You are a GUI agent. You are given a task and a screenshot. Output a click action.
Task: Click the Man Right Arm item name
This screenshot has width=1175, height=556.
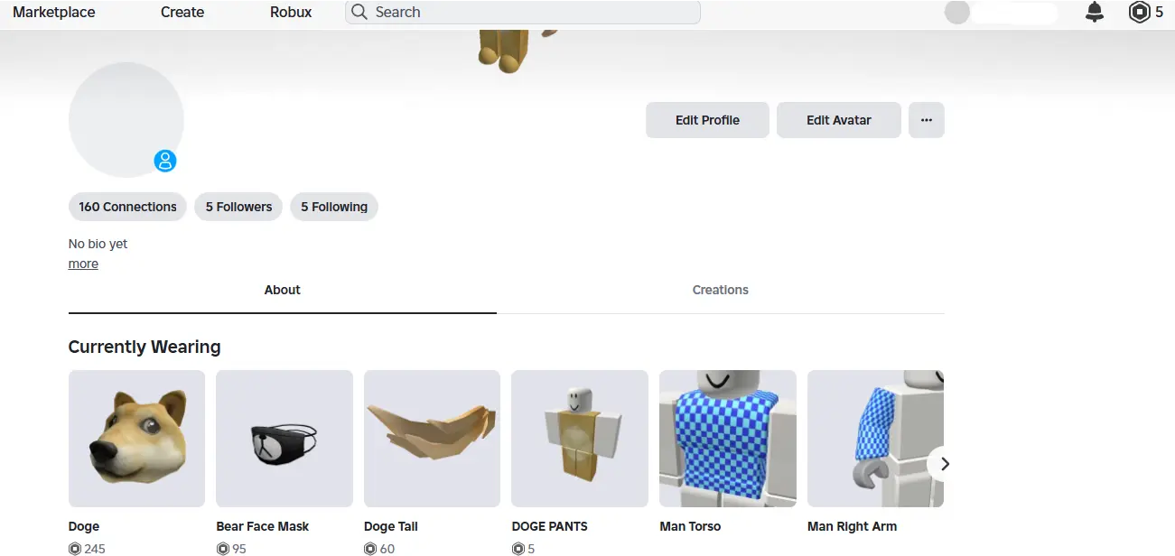coord(852,526)
